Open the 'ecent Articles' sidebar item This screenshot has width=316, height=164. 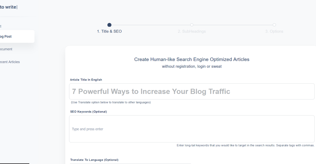click(x=10, y=62)
